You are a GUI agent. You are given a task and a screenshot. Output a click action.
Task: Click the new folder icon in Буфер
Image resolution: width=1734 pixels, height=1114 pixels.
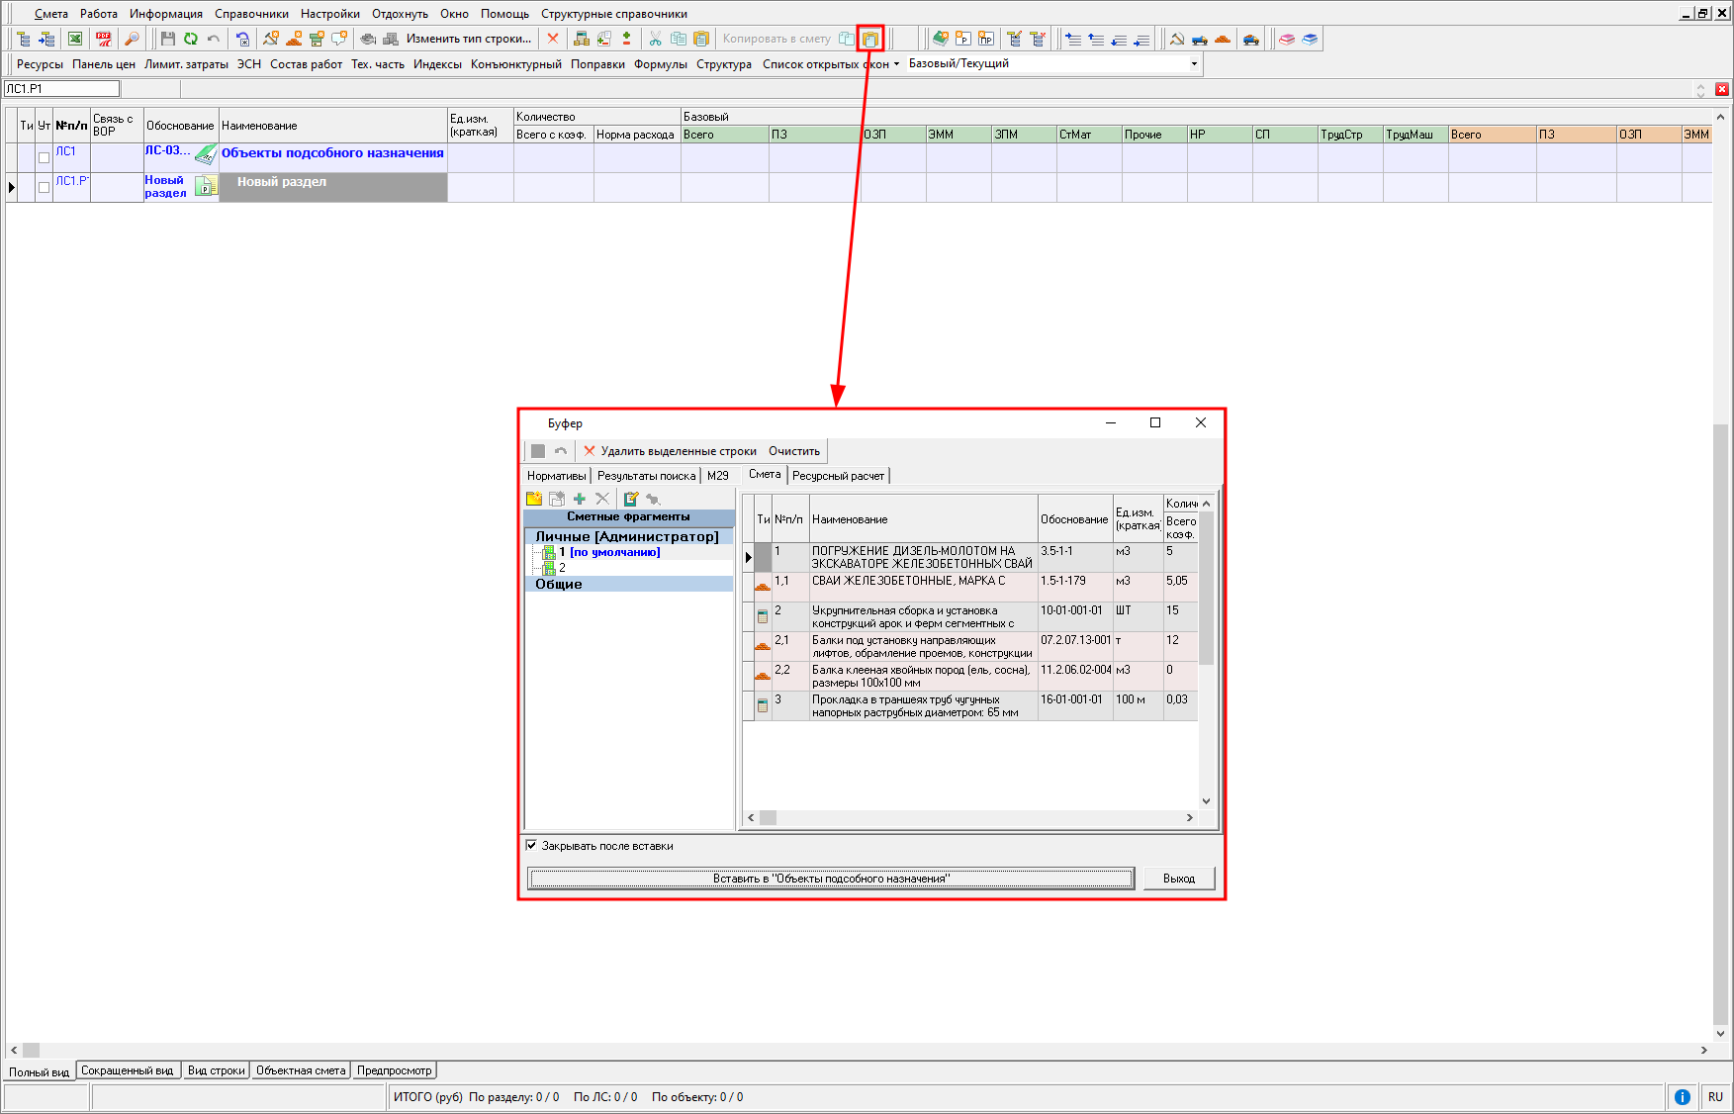point(534,499)
